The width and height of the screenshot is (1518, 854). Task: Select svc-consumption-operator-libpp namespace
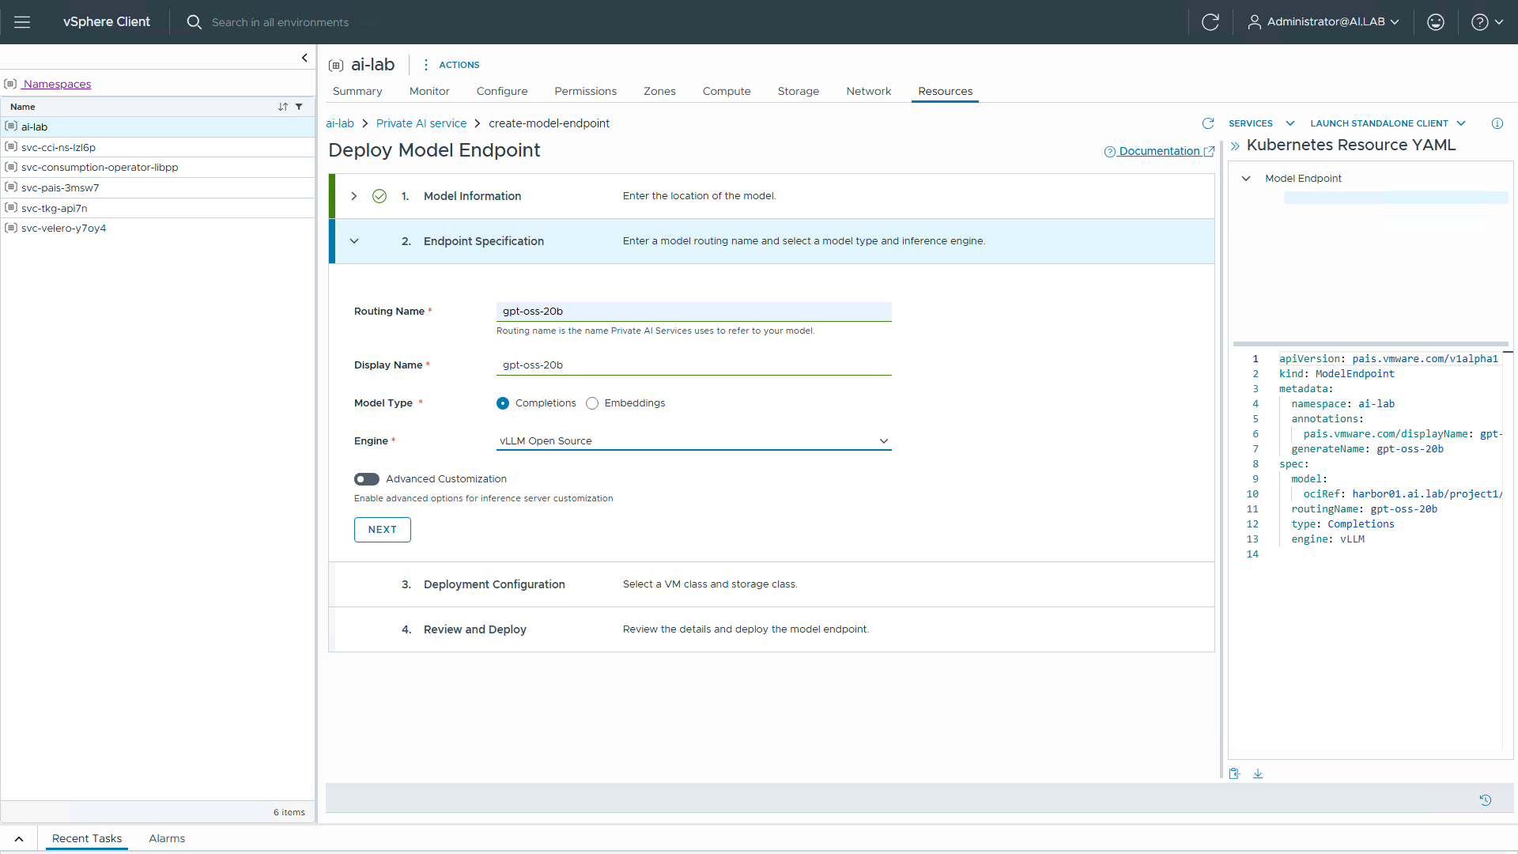click(158, 168)
